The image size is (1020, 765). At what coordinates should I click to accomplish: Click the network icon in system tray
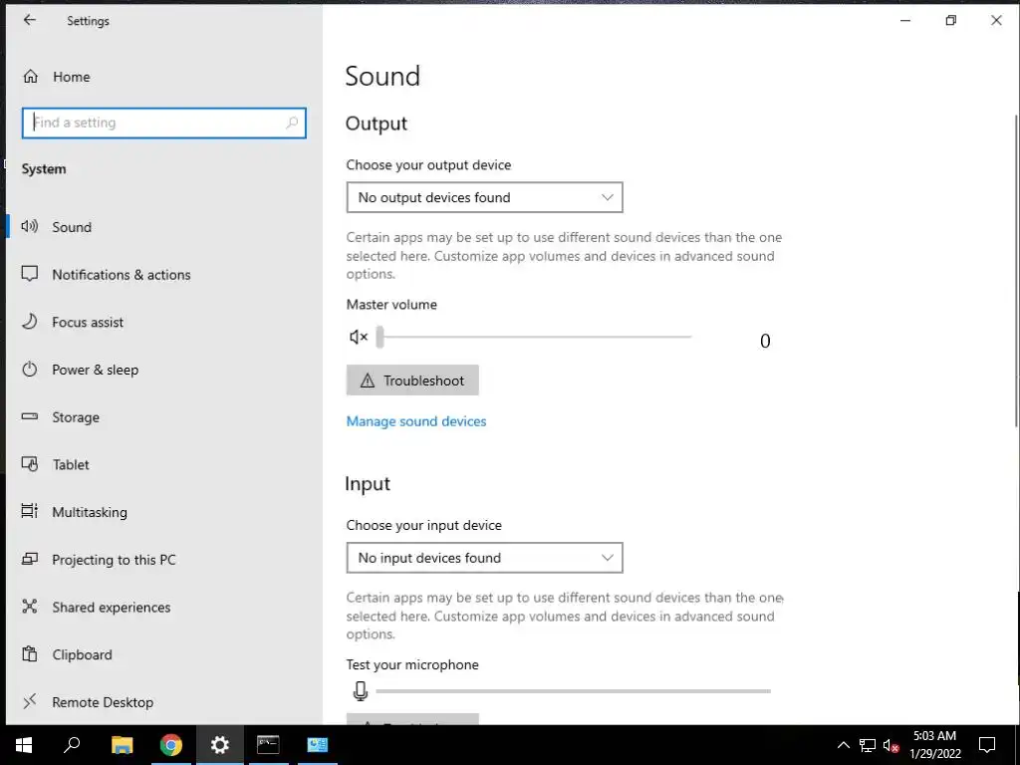coord(868,745)
